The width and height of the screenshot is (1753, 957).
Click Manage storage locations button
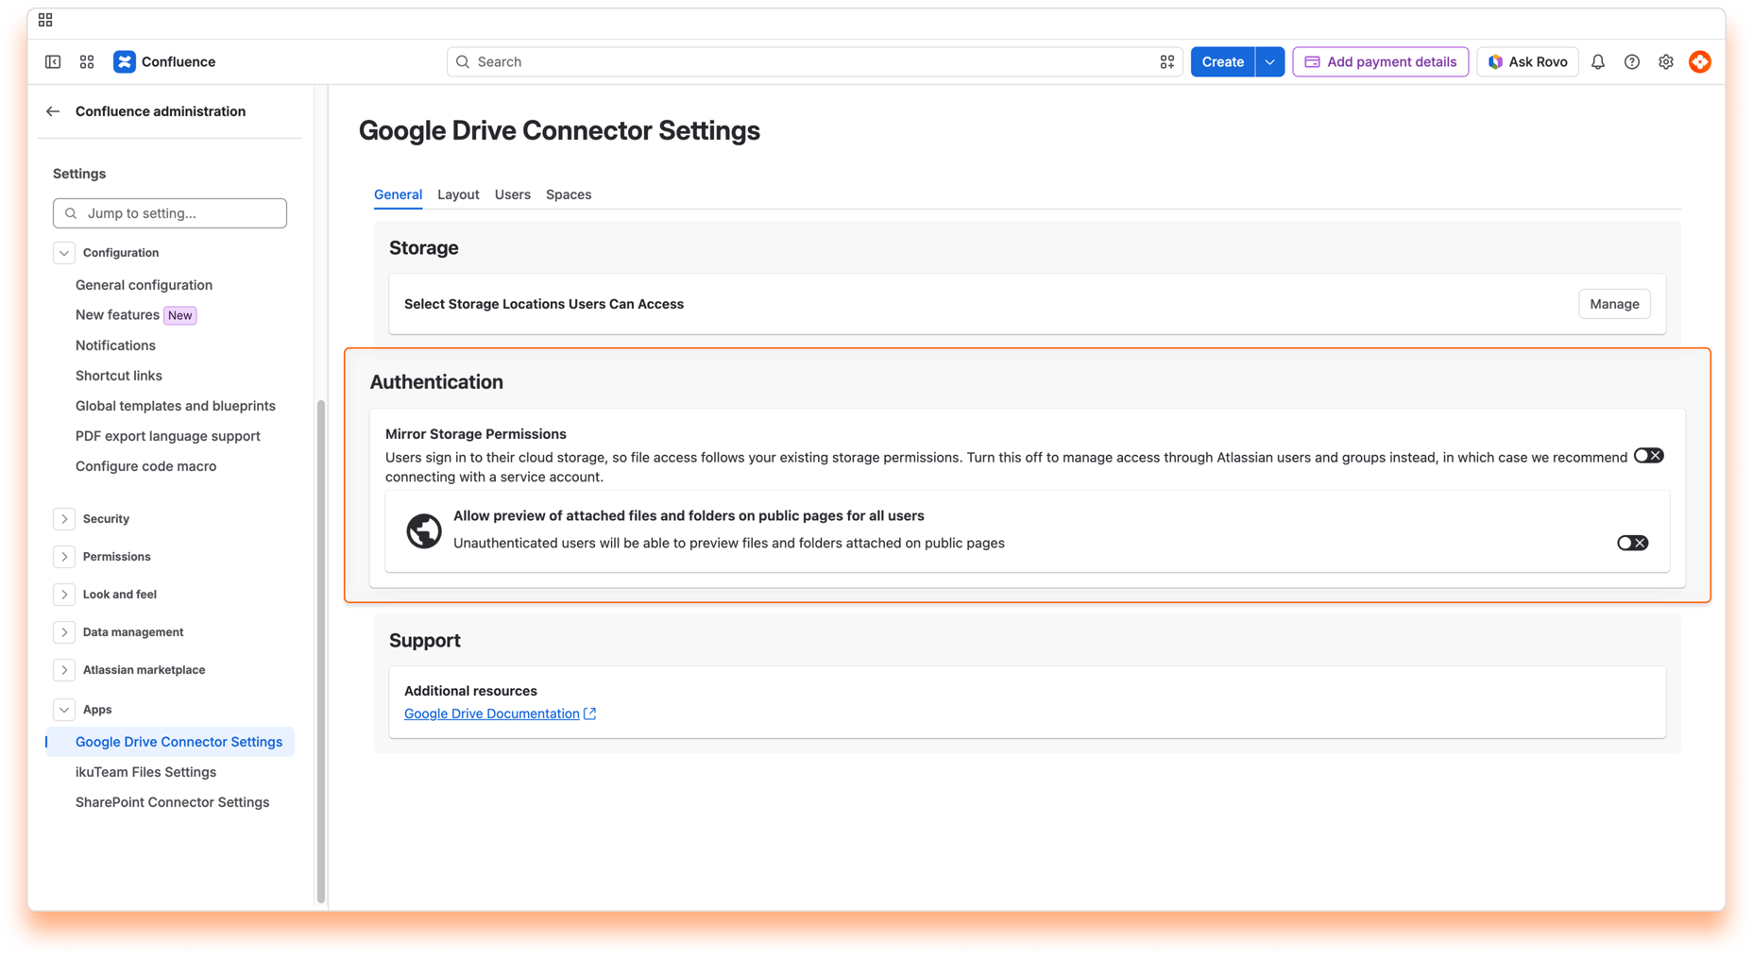1614,304
